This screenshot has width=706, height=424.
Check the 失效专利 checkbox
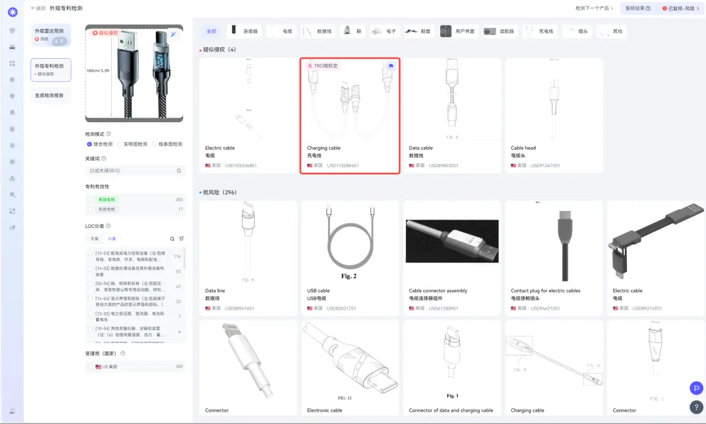point(90,209)
